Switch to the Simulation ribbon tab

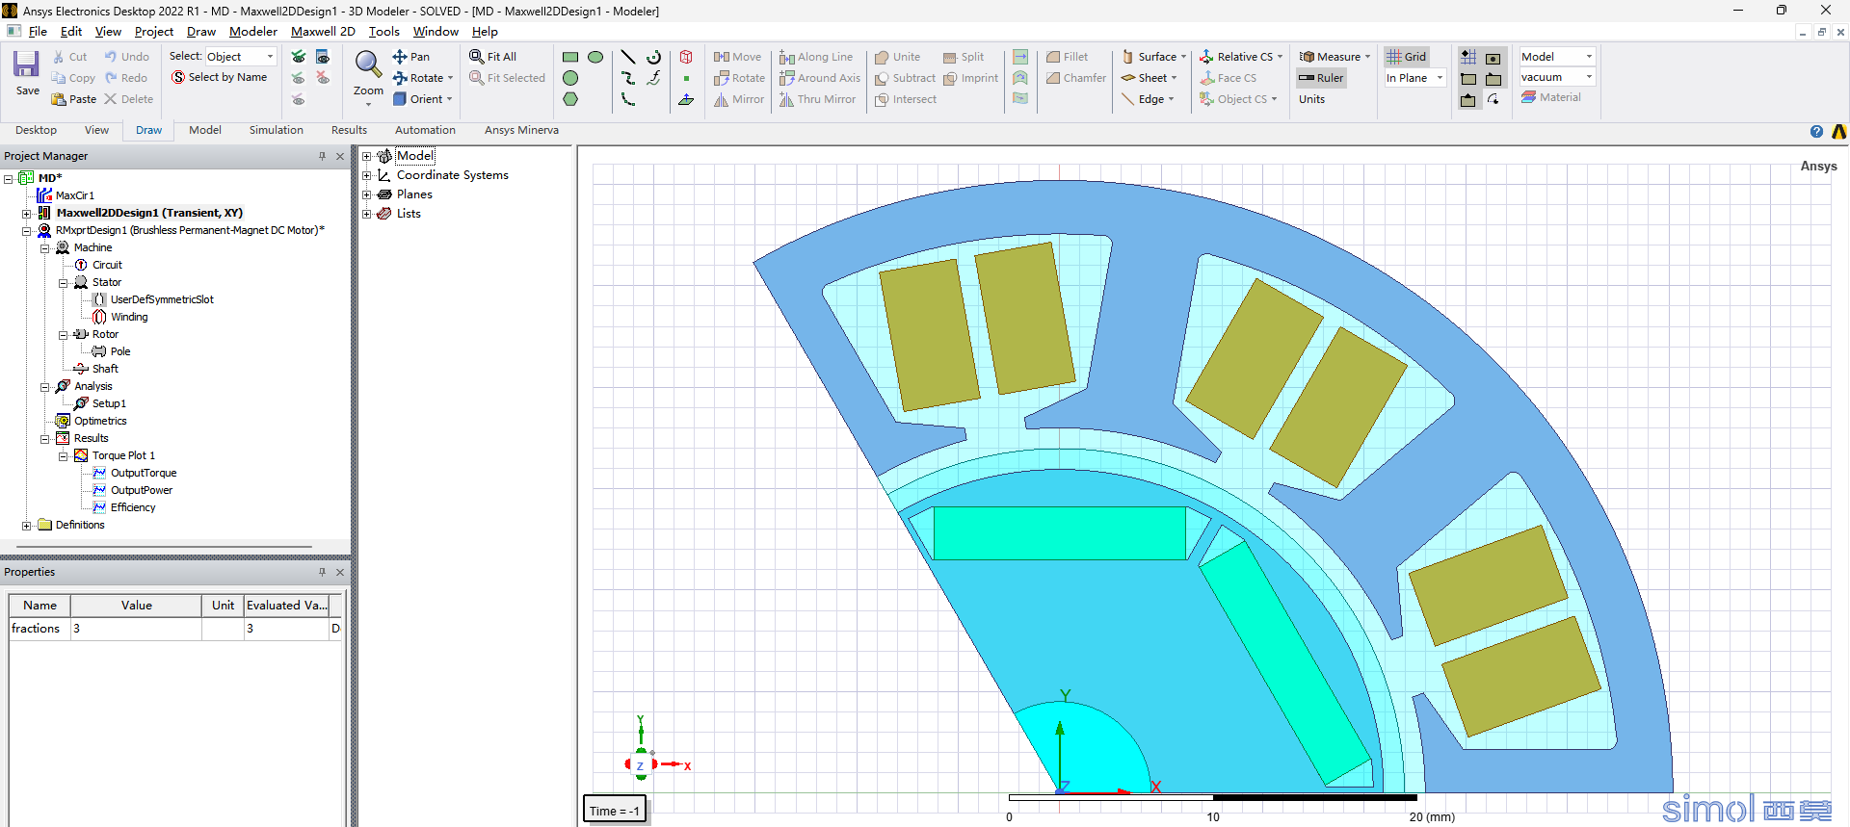[x=276, y=130]
